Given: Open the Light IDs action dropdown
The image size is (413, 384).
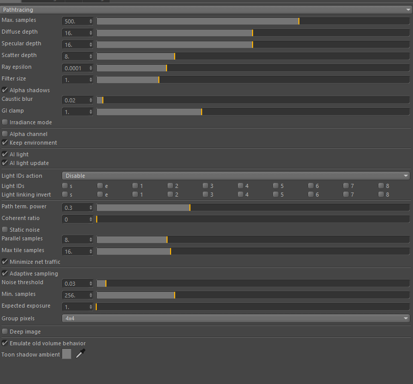Looking at the screenshot, I should click(x=236, y=176).
